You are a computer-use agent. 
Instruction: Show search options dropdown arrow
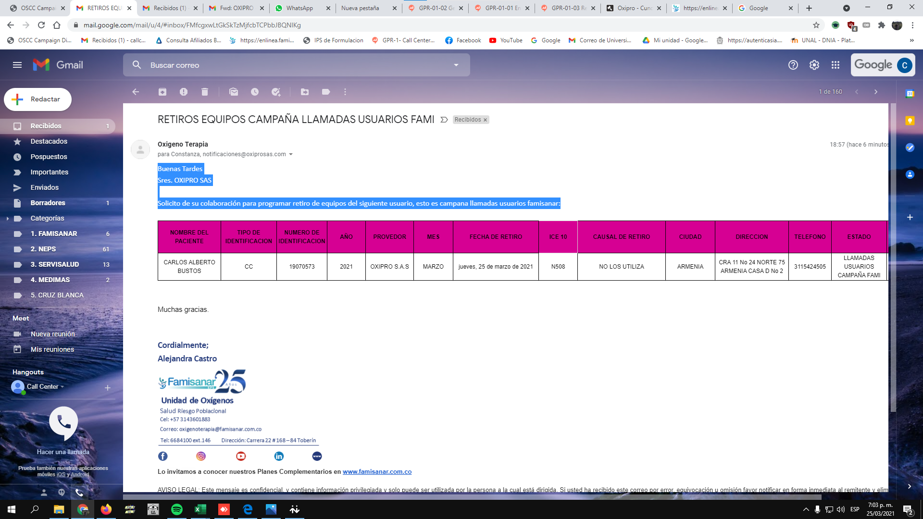point(456,65)
